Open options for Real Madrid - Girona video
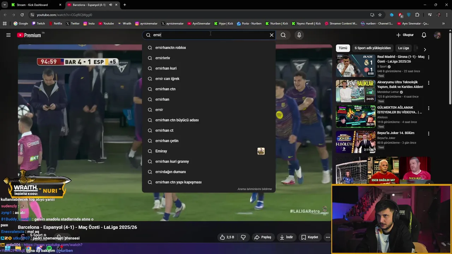The width and height of the screenshot is (452, 254). 429,57
